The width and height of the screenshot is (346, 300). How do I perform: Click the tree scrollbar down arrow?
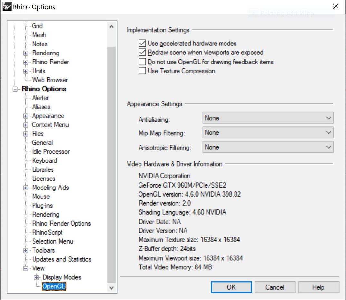click(x=111, y=288)
